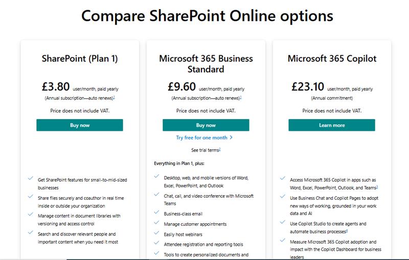
Task: Click the chevron after Try free for one month
Action: tap(231, 137)
